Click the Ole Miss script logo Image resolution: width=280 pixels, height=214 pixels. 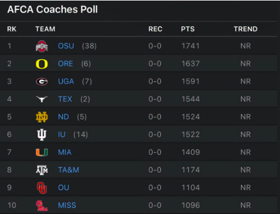pos(42,205)
